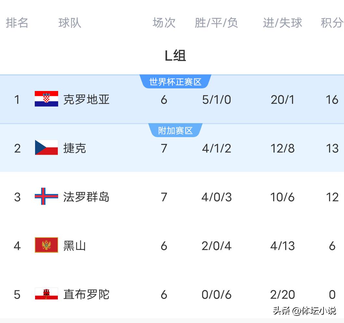Image resolution: width=344 pixels, height=323 pixels.
Task: Open the 直布罗陀 team name
Action: [86, 294]
